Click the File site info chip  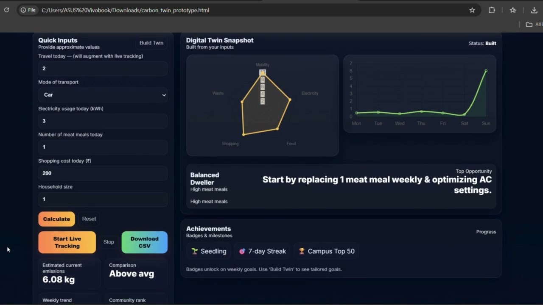pos(28,10)
